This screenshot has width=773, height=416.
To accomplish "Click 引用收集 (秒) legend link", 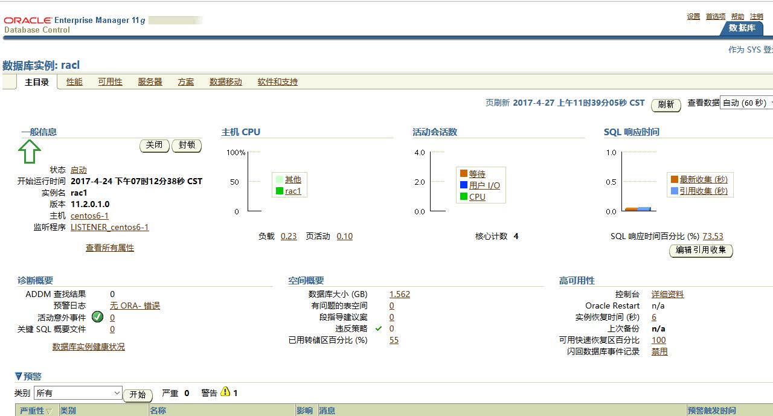I will (x=704, y=191).
